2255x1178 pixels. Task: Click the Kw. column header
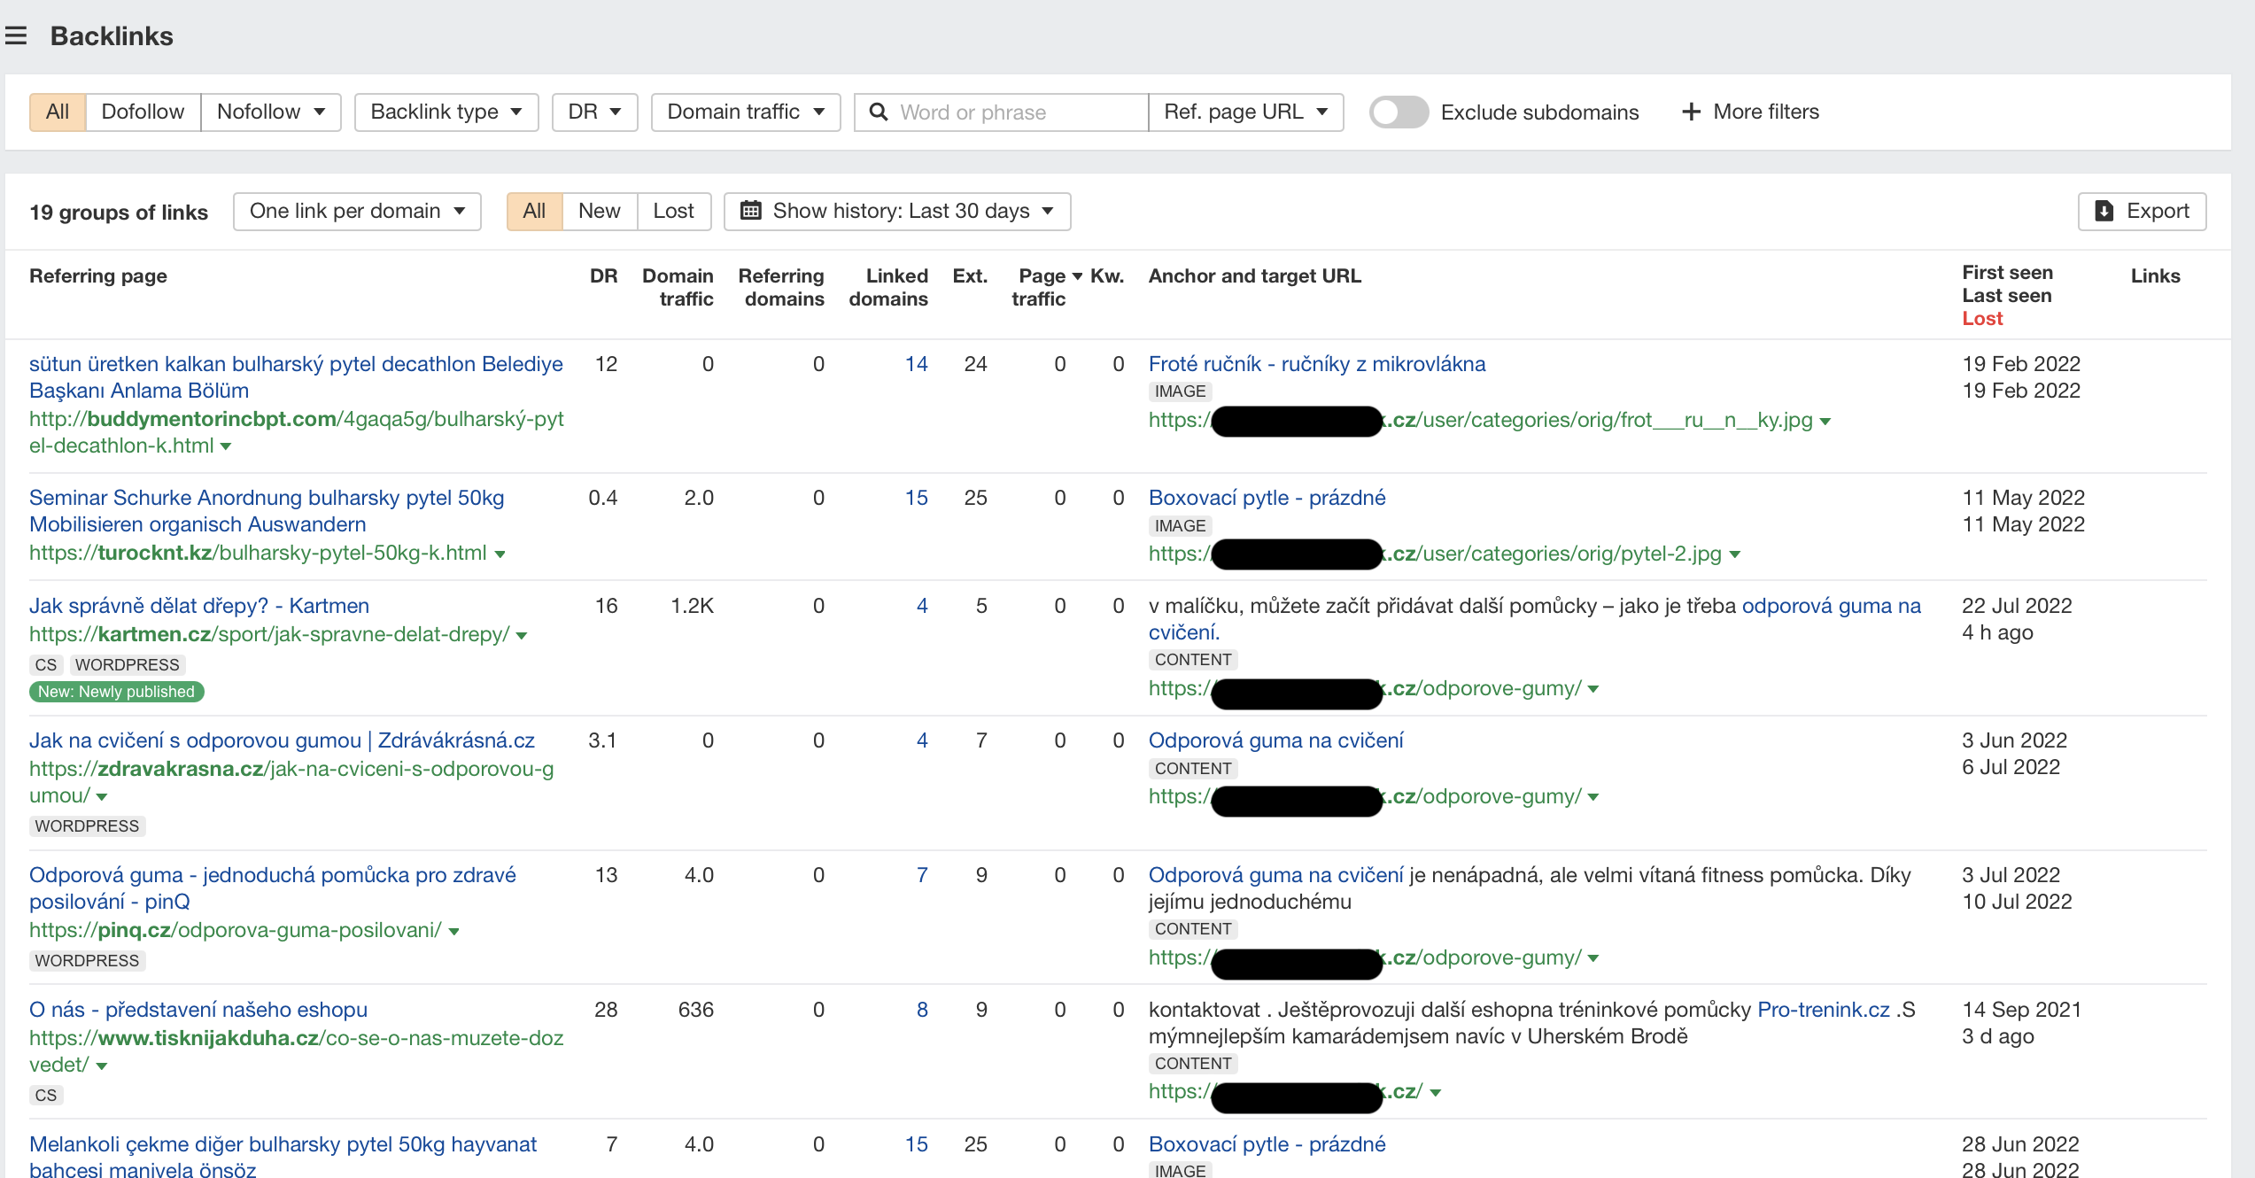(x=1107, y=276)
